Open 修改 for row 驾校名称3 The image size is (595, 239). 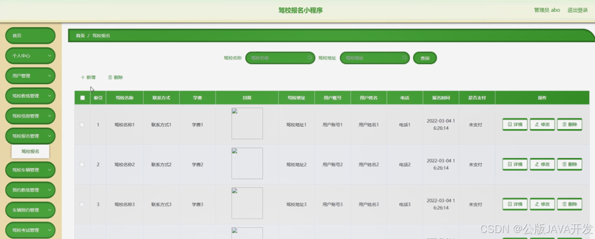(542, 204)
